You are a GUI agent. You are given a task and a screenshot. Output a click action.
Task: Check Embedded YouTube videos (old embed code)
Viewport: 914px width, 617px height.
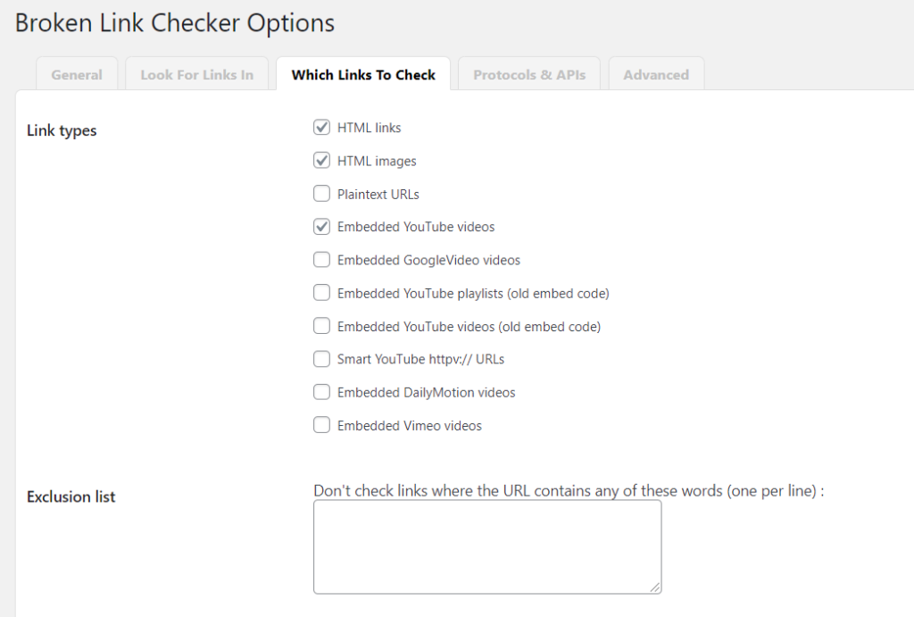tap(321, 326)
